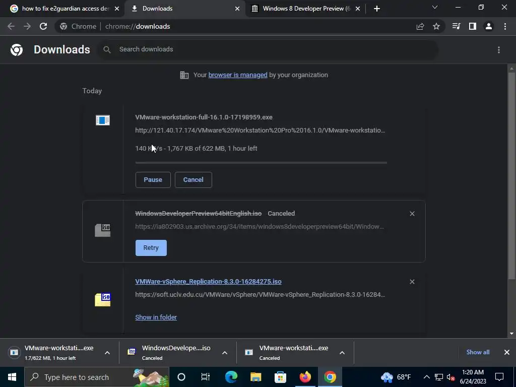The height and width of the screenshot is (387, 516).
Task: Remove the canceled WindowsDeveloperPreview entry from list
Action: click(412, 214)
